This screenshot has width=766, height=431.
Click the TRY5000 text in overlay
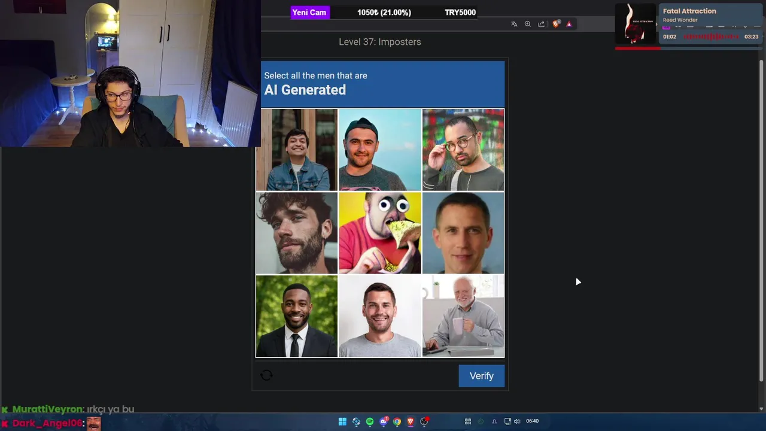(x=460, y=13)
